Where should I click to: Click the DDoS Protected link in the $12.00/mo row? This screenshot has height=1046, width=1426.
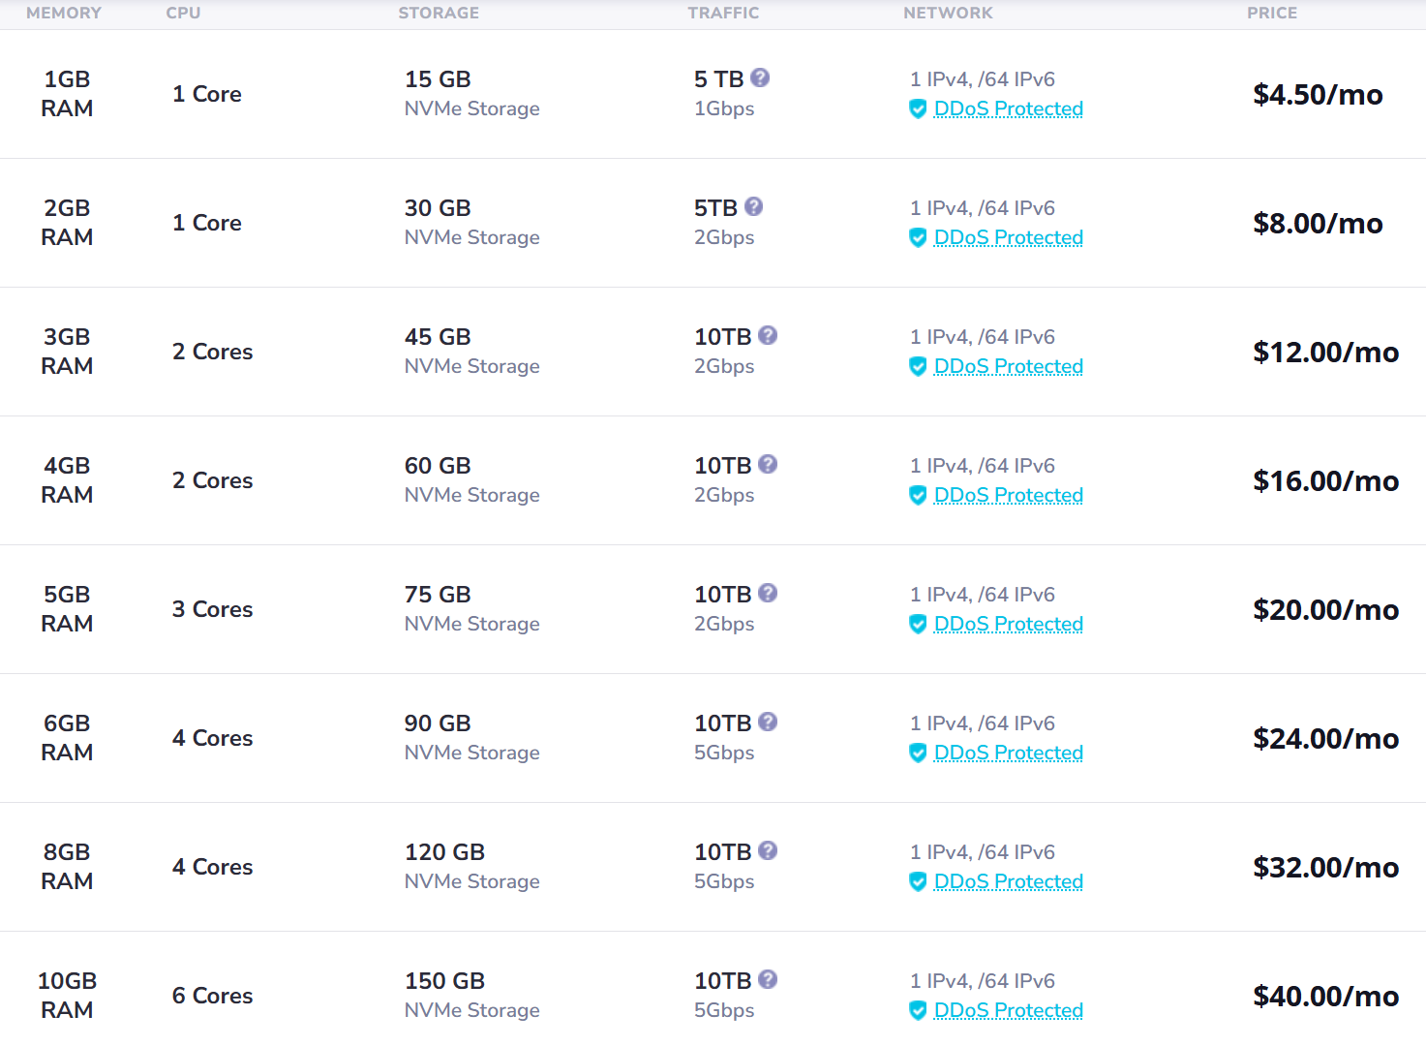click(1009, 366)
